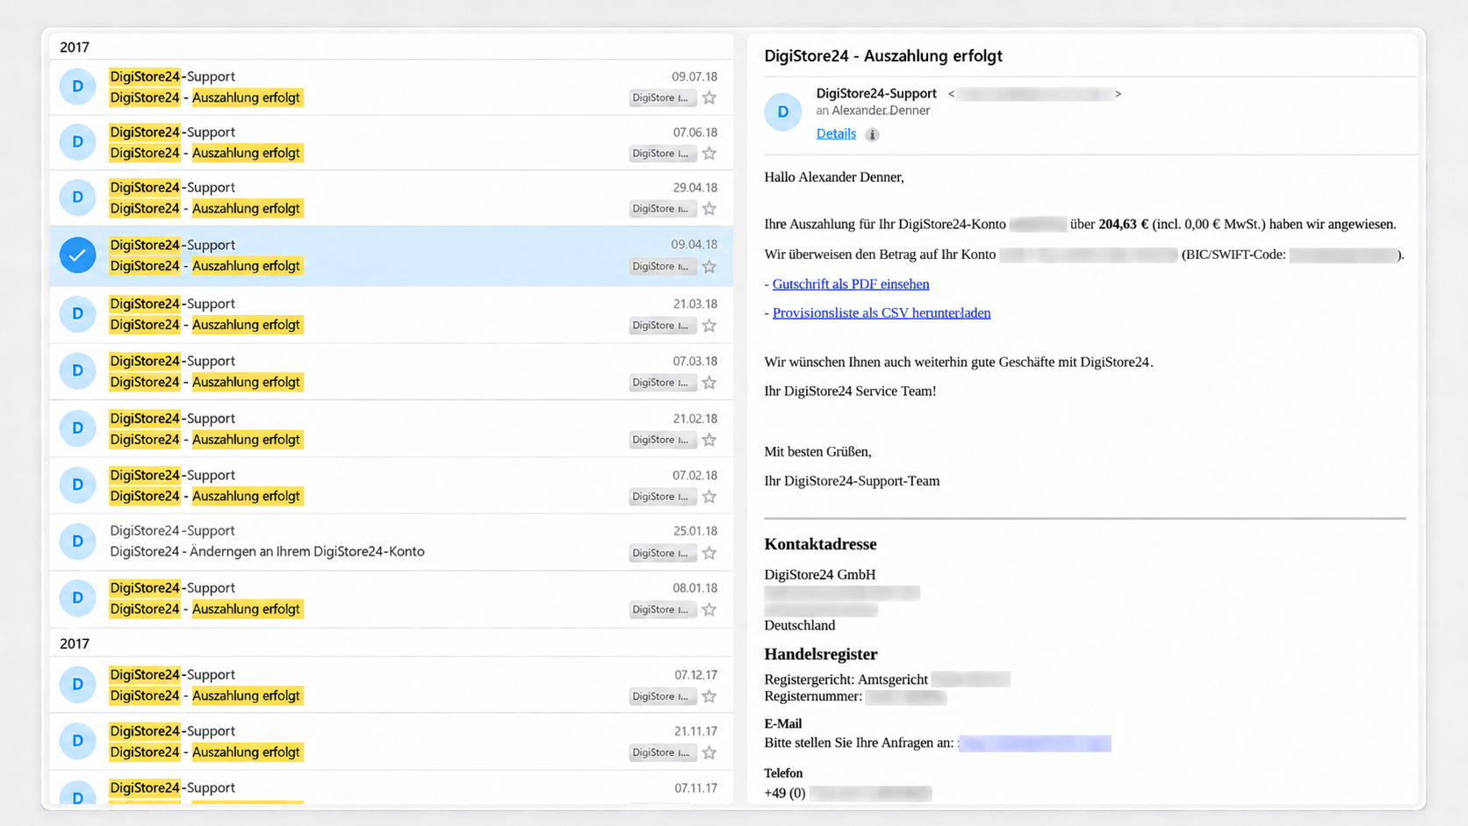Click the 'Handelsregister' heading

tap(821, 654)
